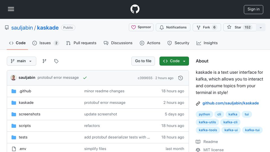
Task: Select the kafka-tui topic tag
Action: (x=252, y=130)
